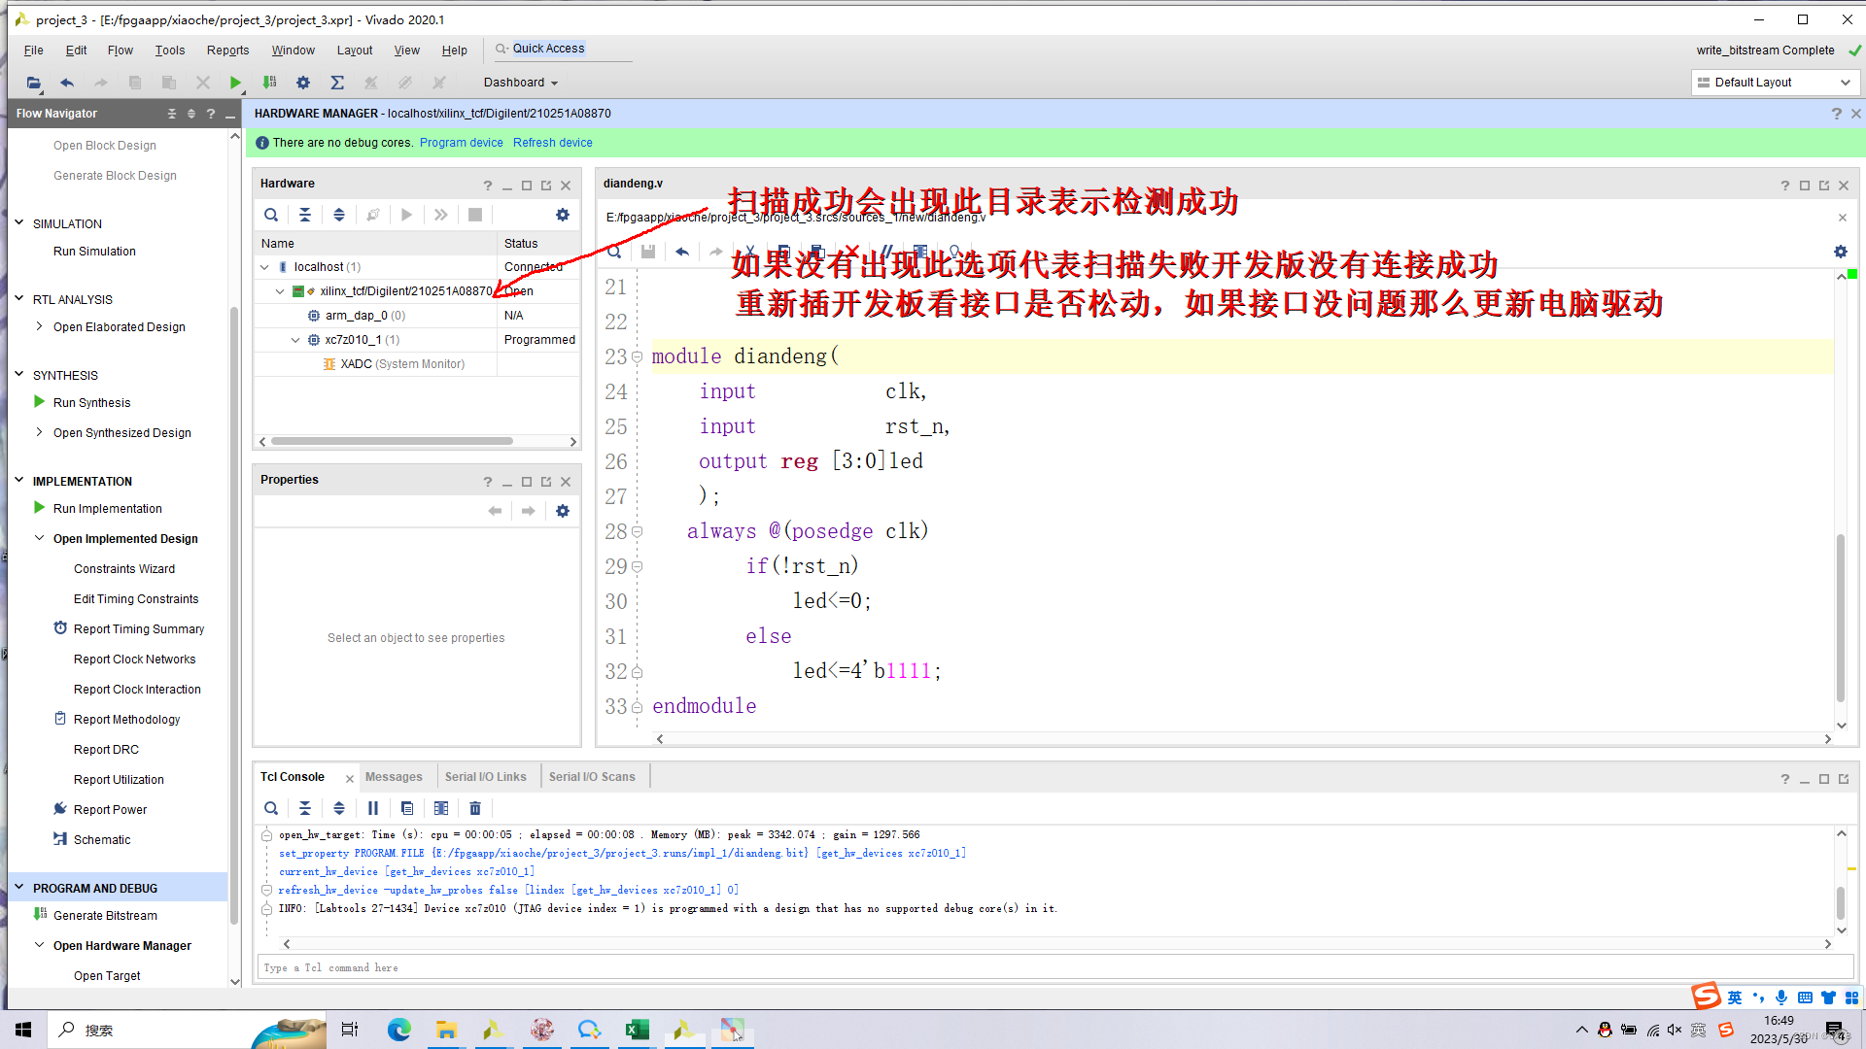The width and height of the screenshot is (1866, 1049).
Task: Click the Hardware panel search icon
Action: click(x=271, y=215)
